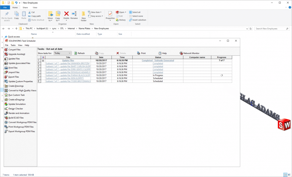The height and width of the screenshot is (177, 292).
Task: Refresh the task list
Action: tap(79, 53)
